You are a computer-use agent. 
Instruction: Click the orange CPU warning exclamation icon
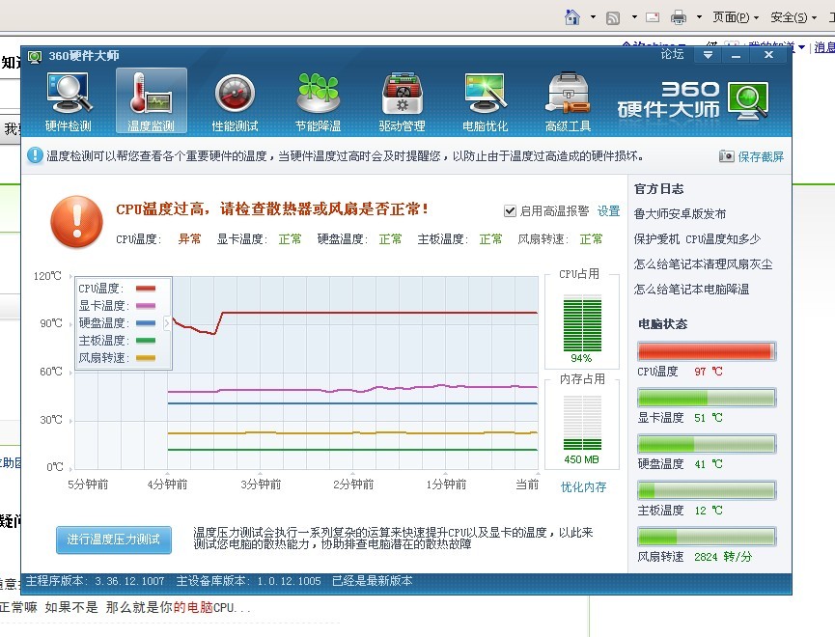[76, 222]
